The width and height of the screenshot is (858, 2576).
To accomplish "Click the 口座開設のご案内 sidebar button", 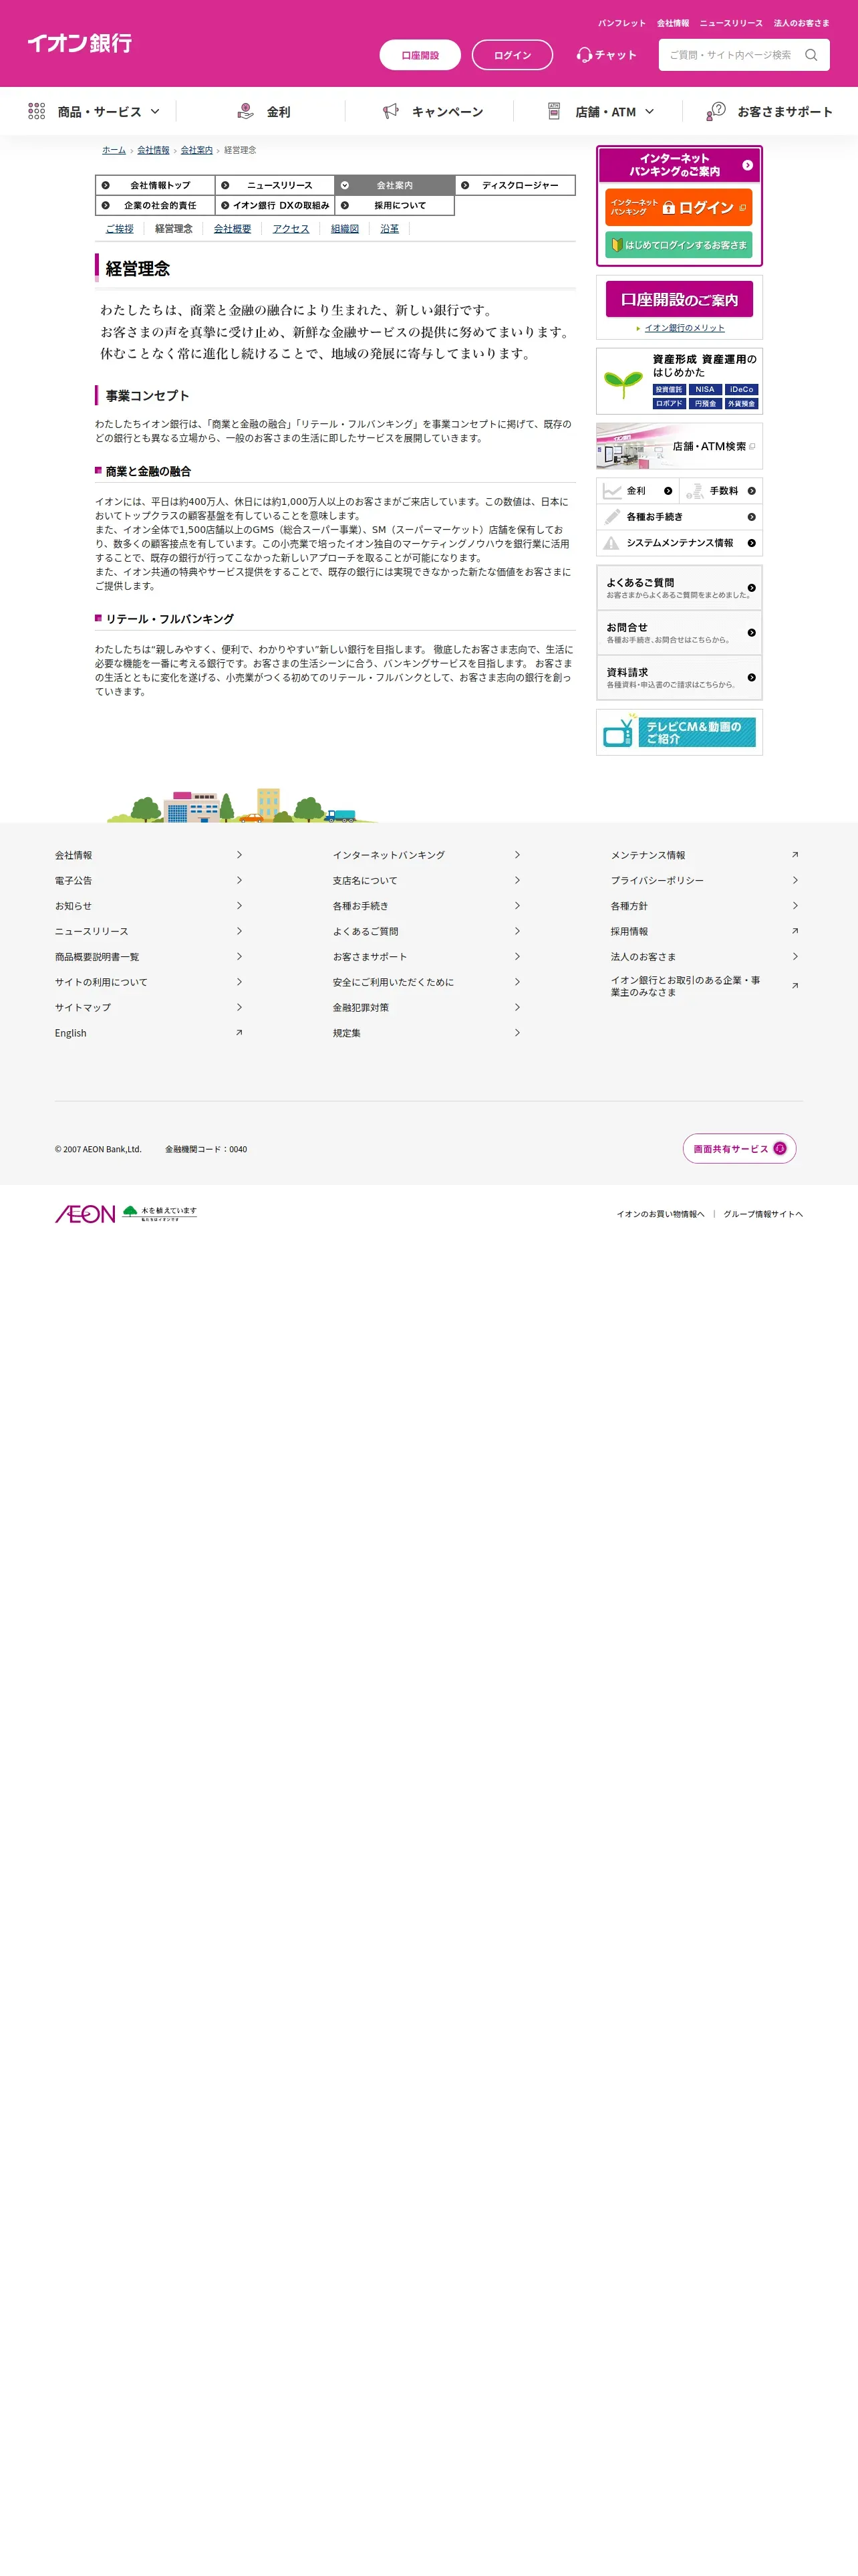I will [679, 299].
